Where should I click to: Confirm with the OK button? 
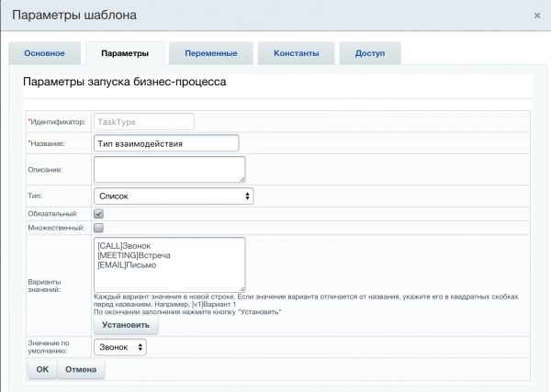[x=42, y=368]
